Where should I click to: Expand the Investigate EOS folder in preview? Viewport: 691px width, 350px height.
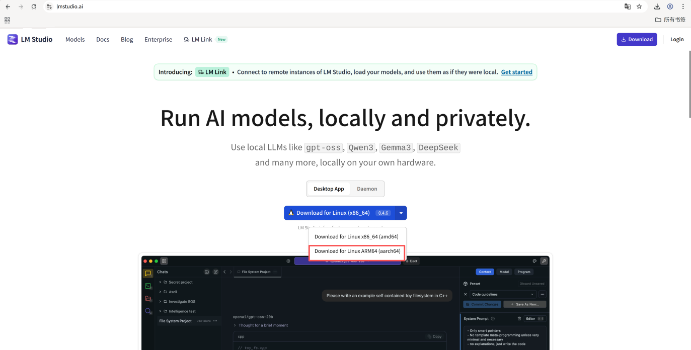pos(177,302)
